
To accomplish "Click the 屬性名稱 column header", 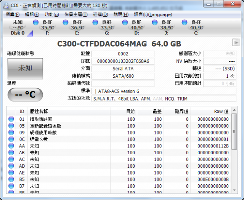I will click(x=69, y=111).
